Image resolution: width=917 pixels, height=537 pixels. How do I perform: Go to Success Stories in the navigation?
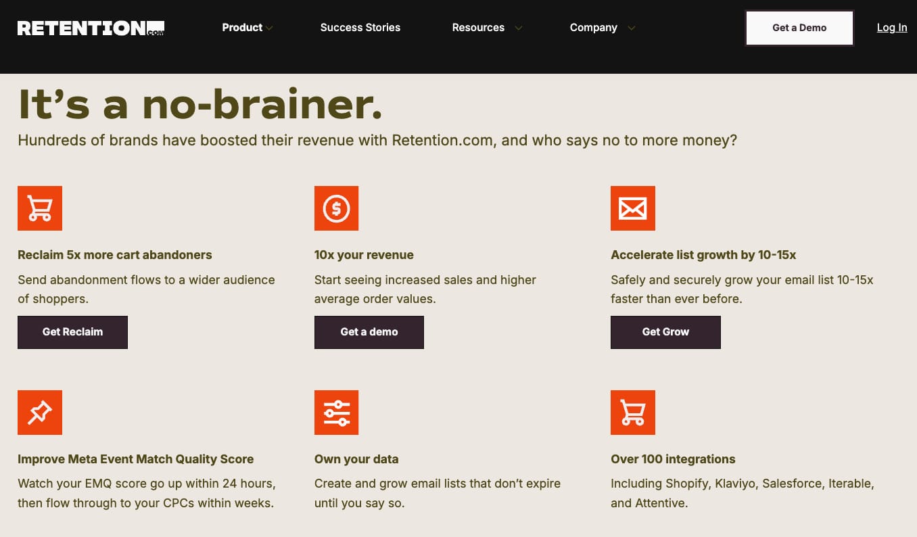tap(360, 28)
